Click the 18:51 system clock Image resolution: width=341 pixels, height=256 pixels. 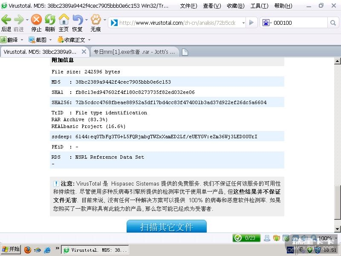coord(330,250)
